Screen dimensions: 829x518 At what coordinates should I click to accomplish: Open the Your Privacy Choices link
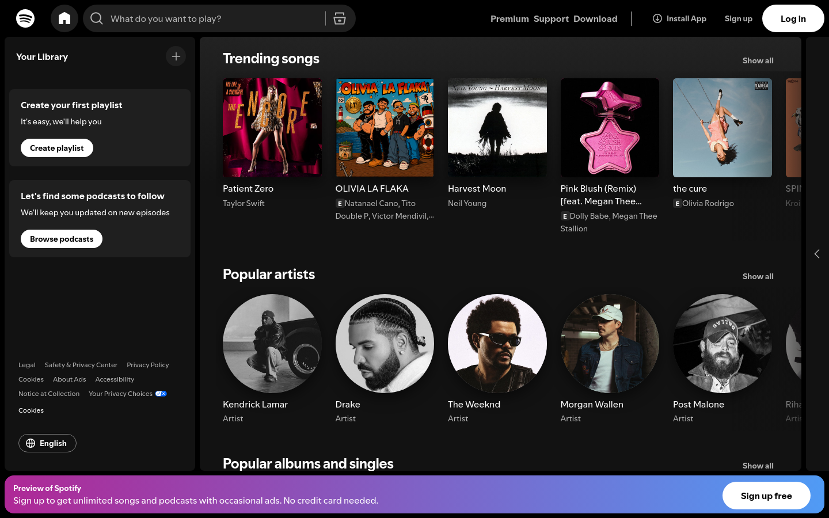click(127, 394)
